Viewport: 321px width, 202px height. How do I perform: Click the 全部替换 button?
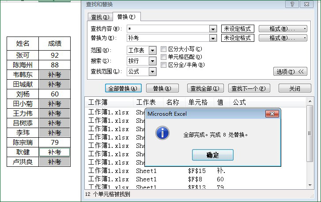123,88
